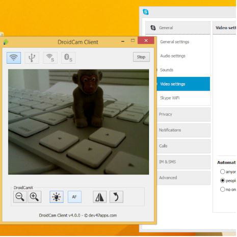
Task: Choose WiFi server mode icon
Action: click(50, 58)
